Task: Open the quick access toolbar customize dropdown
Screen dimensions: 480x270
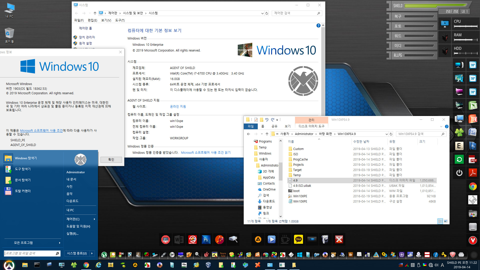Action: click(277, 120)
